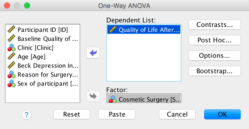Confirm the analysis with OK
The image size is (249, 129).
pyautogui.click(x=222, y=114)
